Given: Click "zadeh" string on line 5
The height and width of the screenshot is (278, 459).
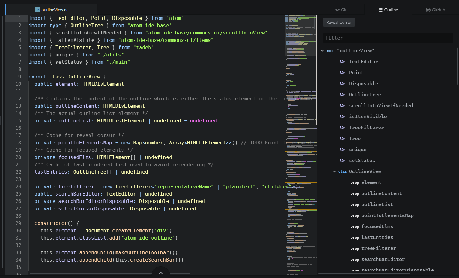Looking at the screenshot, I should [x=144, y=48].
